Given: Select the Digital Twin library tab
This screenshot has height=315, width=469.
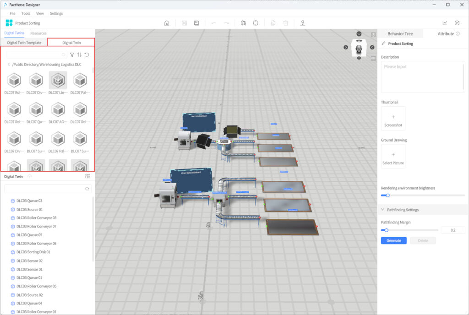Looking at the screenshot, I should pos(71,43).
